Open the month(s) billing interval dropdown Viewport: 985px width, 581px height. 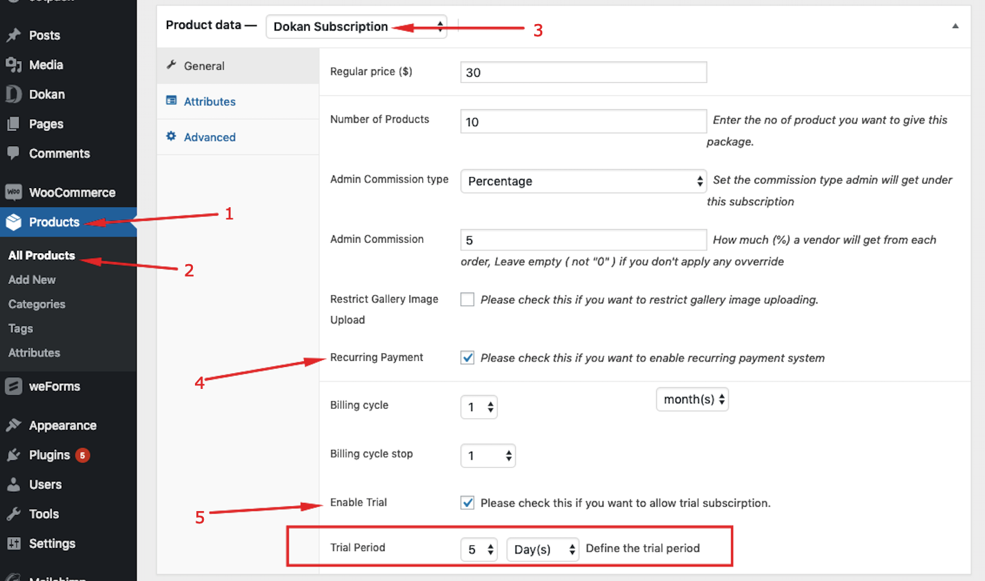[693, 399]
